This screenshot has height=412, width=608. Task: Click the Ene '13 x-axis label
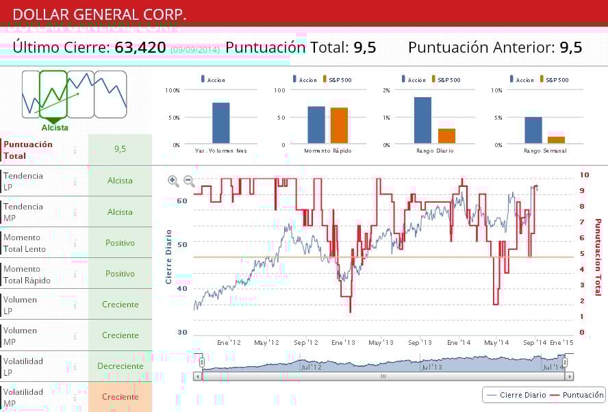pyautogui.click(x=343, y=343)
